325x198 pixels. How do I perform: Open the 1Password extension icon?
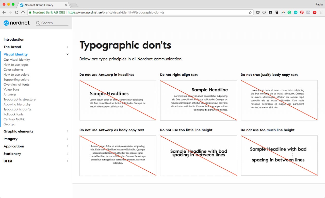pos(264,12)
